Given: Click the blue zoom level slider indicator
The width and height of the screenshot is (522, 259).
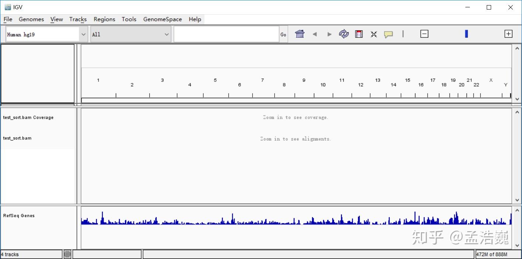Looking at the screenshot, I should [466, 33].
